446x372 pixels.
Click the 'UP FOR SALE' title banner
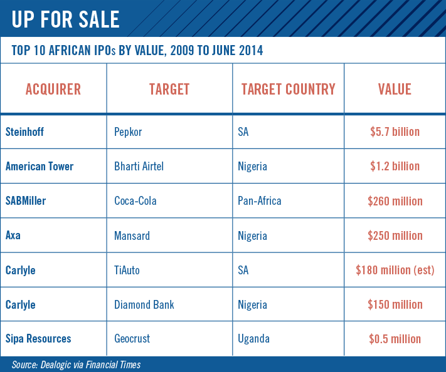pyautogui.click(x=65, y=19)
